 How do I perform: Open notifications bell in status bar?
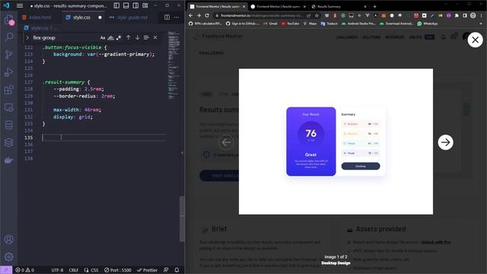177,270
